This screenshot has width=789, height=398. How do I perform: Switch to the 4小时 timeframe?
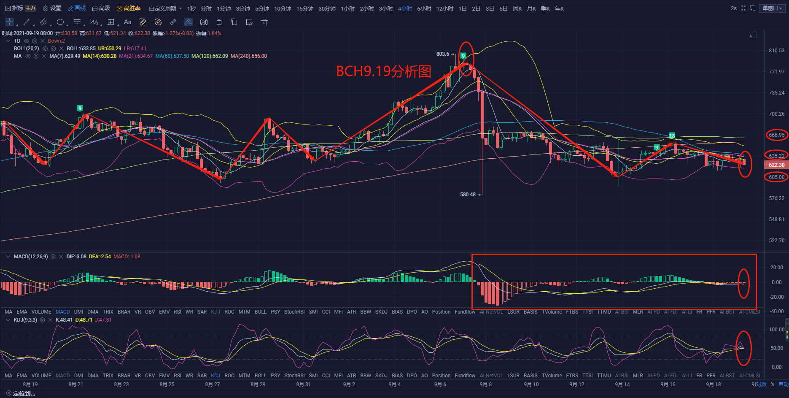pos(405,8)
